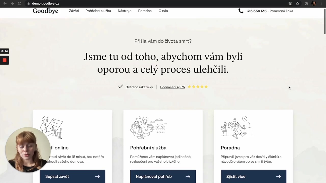The height and width of the screenshot is (183, 326).
Task: Click the 0:14 recording timer
Action: pos(5,51)
